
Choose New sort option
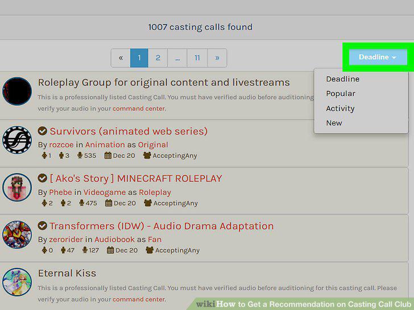[x=334, y=123]
